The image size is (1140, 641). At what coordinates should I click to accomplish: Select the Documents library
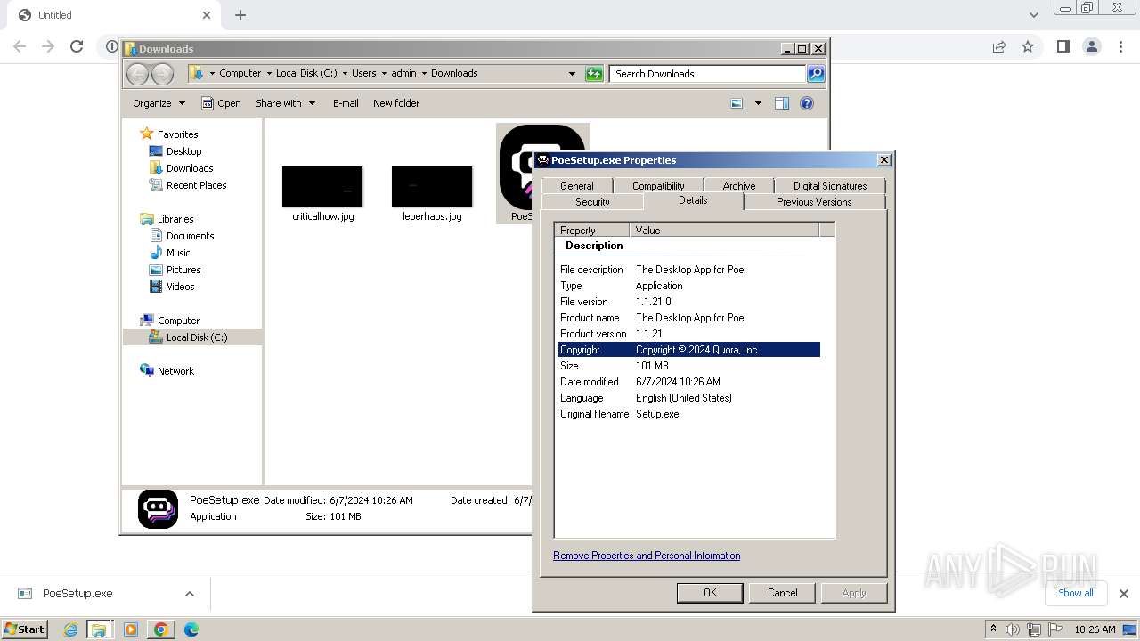click(x=190, y=236)
